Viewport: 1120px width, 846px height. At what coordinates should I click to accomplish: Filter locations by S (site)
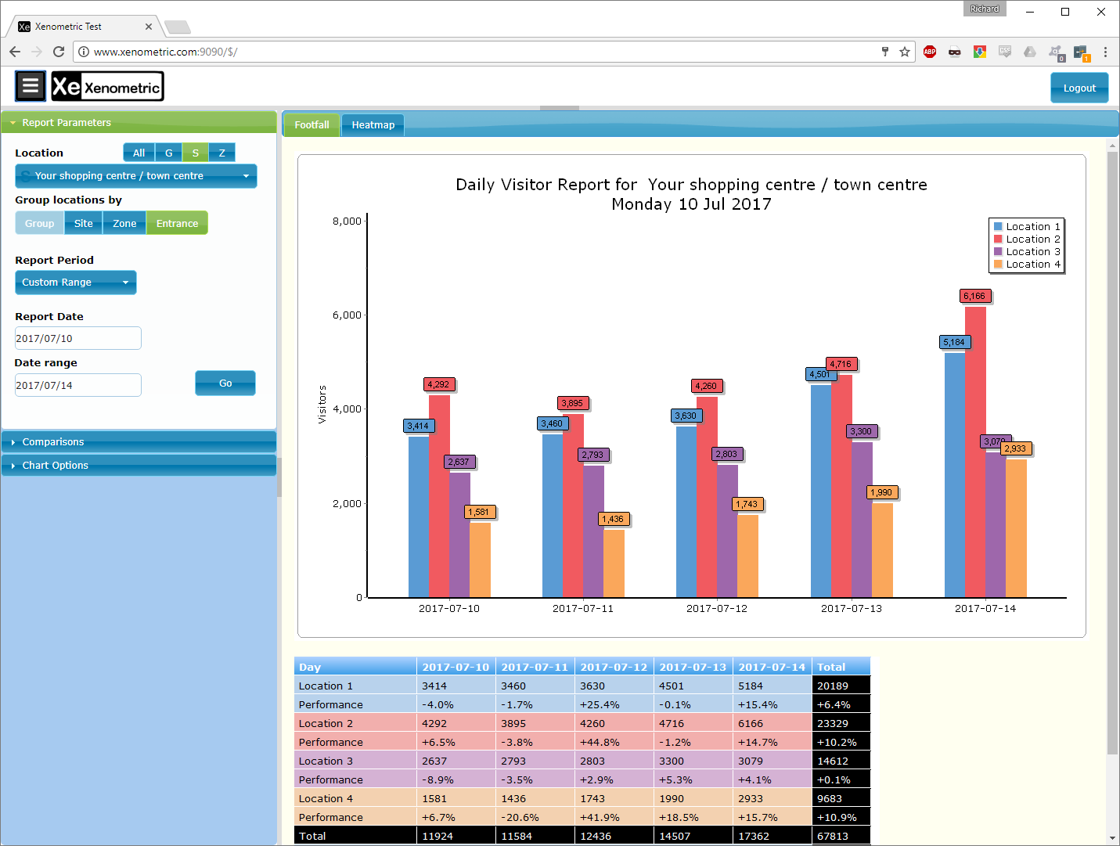pos(195,153)
